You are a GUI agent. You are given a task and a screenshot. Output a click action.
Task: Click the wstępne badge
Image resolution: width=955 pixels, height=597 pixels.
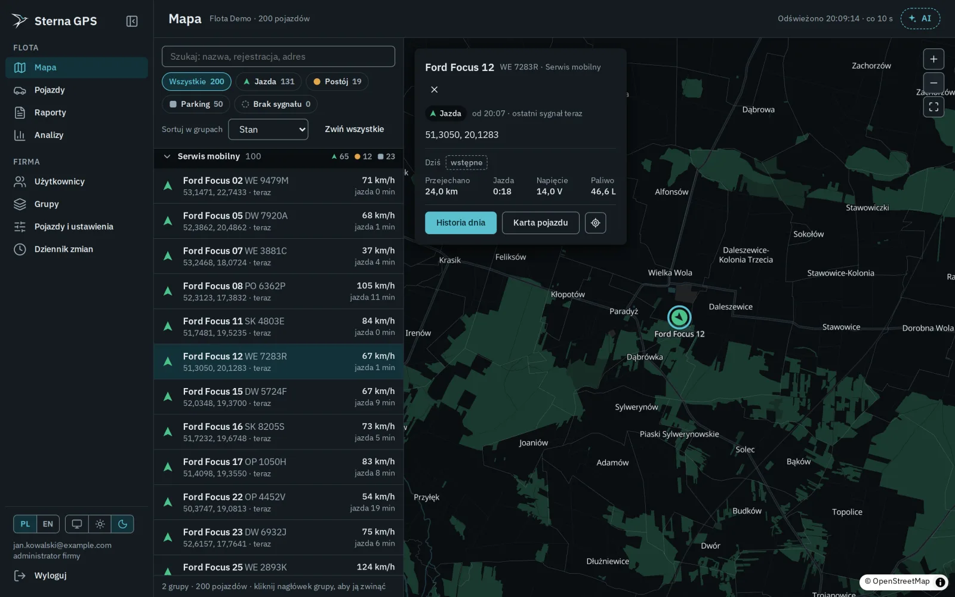(x=466, y=162)
